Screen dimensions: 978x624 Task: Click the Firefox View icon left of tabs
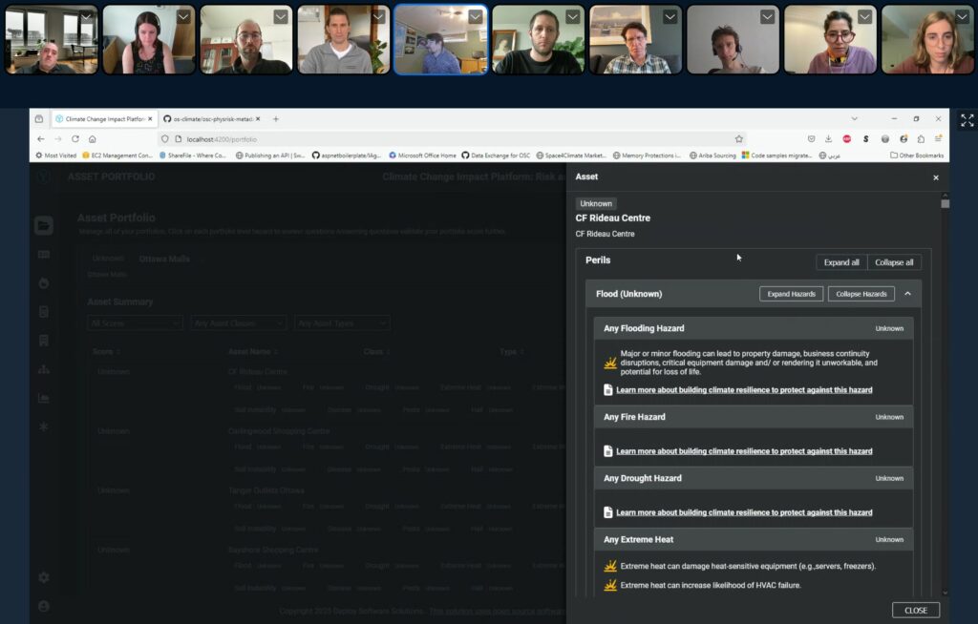click(x=39, y=119)
